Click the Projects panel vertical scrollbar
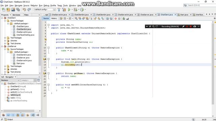The image size is (216, 121). click(x=40, y=43)
